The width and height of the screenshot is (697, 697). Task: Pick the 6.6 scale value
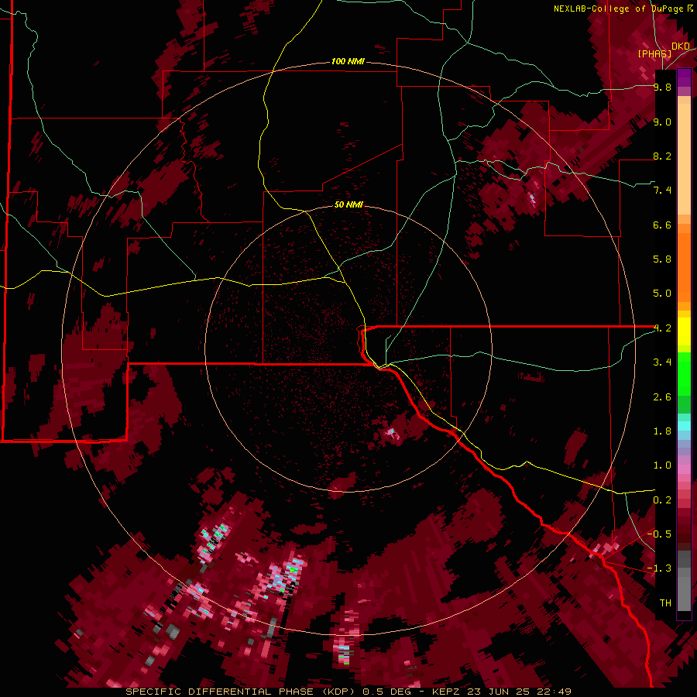(x=662, y=225)
